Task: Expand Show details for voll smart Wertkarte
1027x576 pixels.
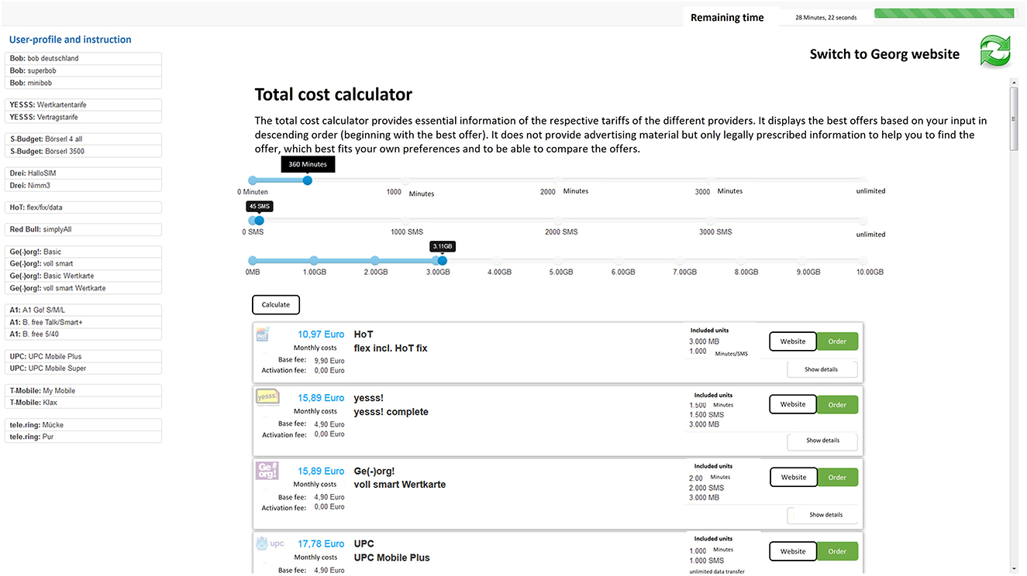Action: [x=824, y=514]
